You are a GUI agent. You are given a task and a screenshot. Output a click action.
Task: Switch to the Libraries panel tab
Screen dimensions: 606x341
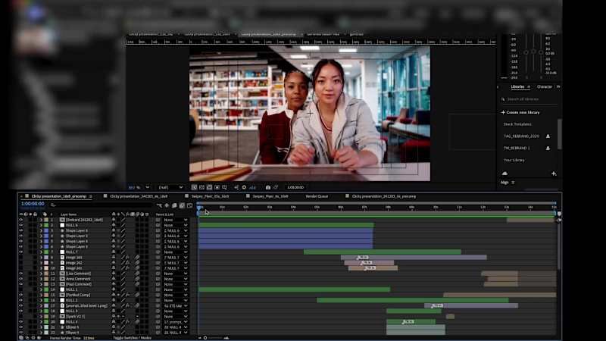point(517,86)
